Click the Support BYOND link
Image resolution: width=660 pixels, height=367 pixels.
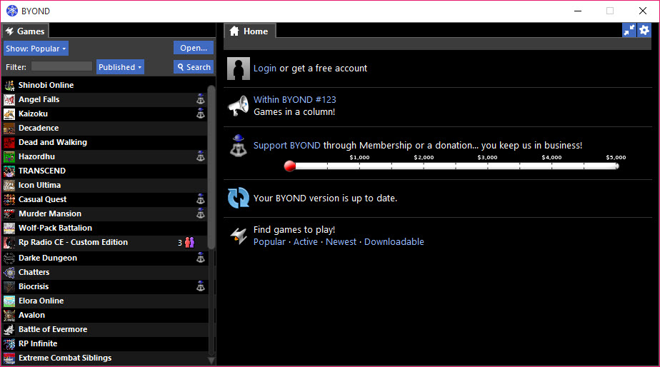287,145
